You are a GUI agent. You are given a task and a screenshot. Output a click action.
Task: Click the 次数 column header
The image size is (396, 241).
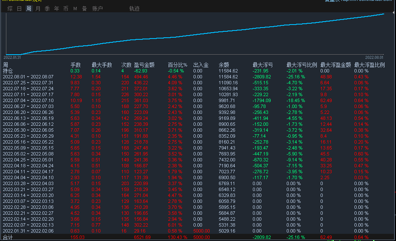(126, 65)
